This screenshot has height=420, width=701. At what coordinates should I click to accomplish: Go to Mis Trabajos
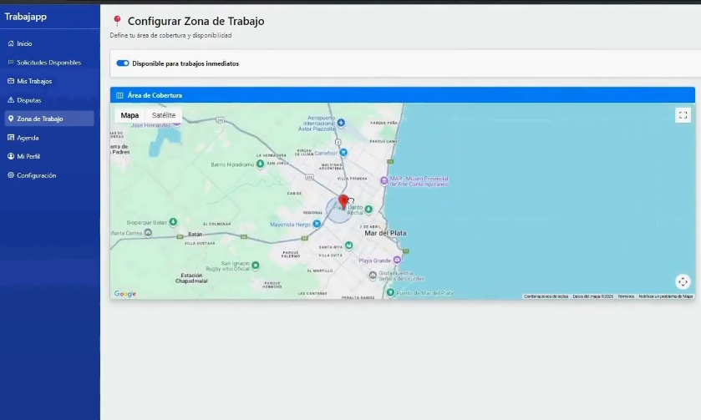pos(49,81)
